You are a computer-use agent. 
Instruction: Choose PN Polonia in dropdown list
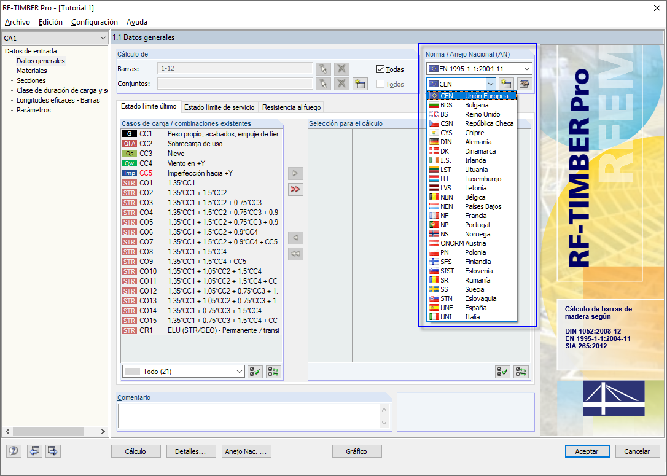tap(472, 252)
